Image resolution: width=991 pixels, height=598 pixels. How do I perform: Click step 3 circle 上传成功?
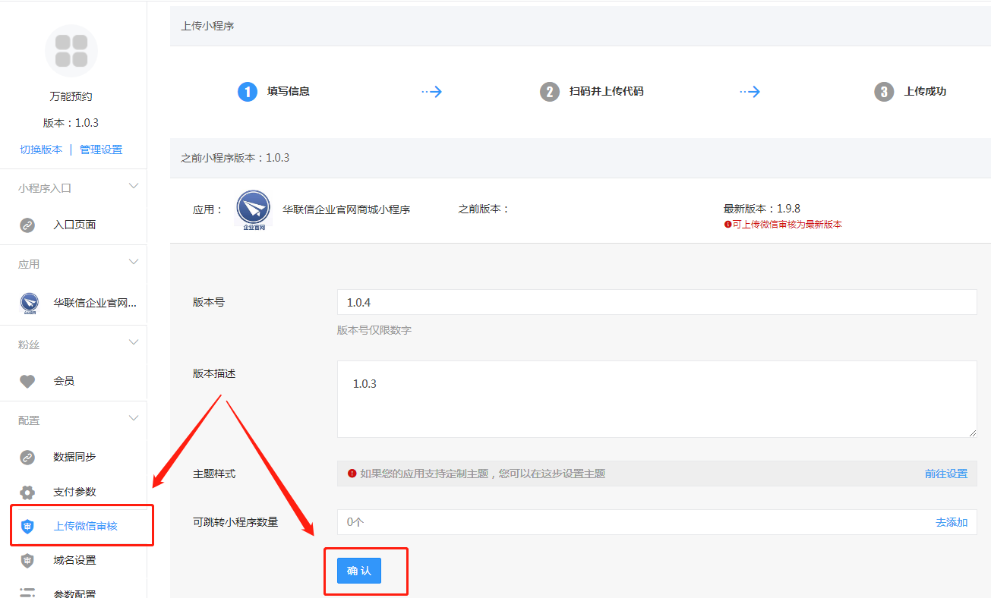coord(884,92)
